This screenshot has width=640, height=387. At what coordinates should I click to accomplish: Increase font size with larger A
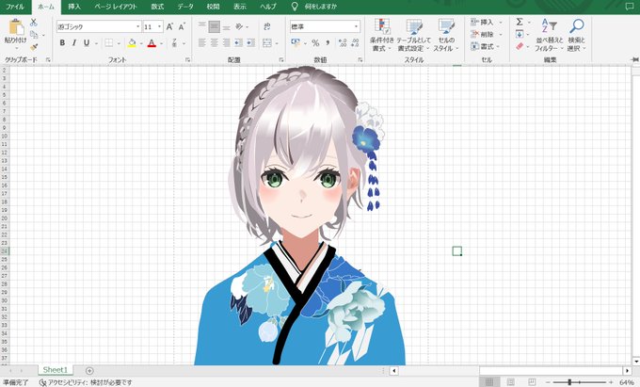pos(169,26)
